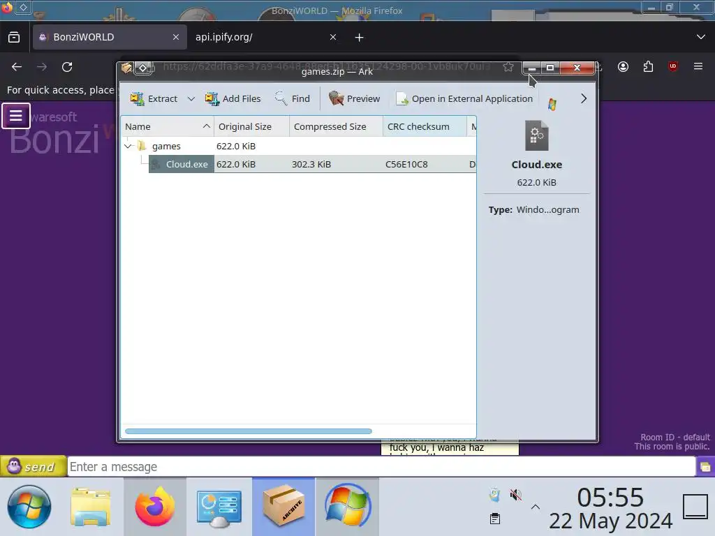Click CRC value C56E10C8
The image size is (715, 536).
406,164
